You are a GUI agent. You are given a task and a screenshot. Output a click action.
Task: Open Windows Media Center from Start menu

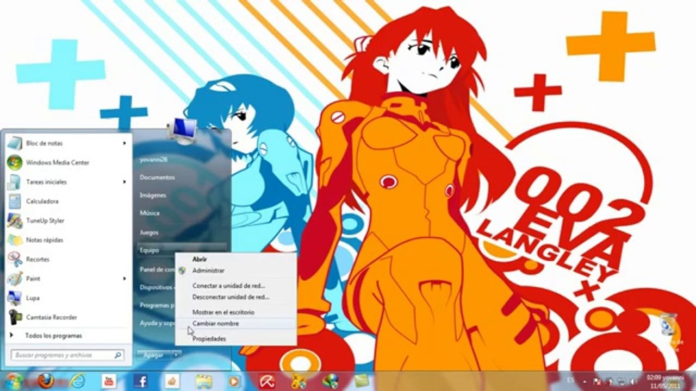click(x=67, y=162)
